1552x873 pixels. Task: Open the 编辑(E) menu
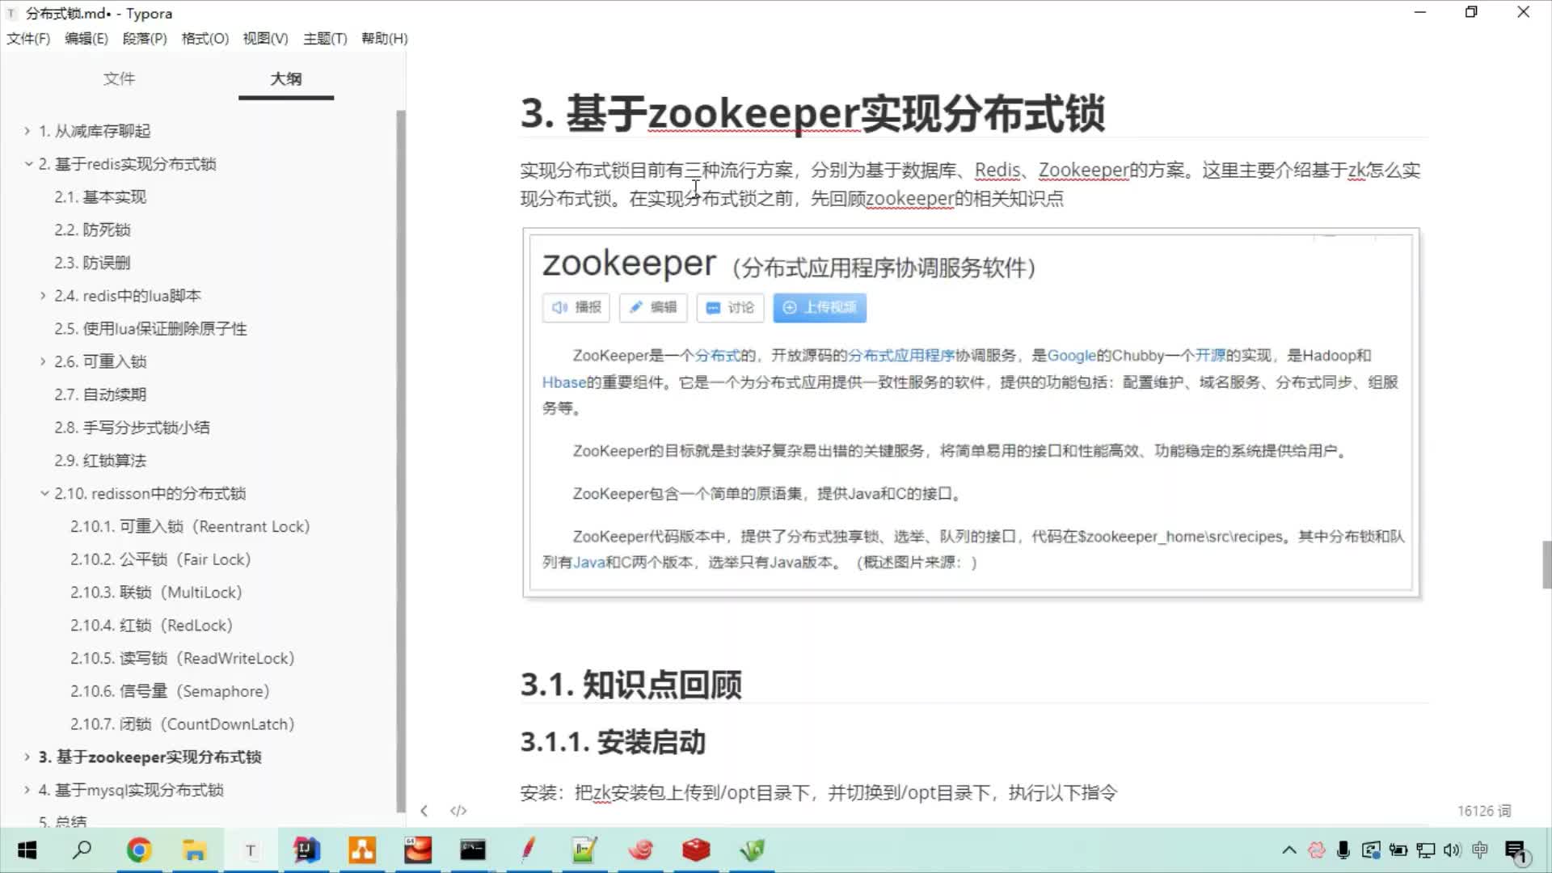click(x=86, y=39)
